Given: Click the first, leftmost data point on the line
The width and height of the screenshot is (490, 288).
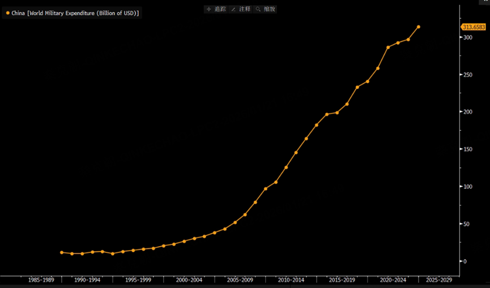Looking at the screenshot, I should (x=62, y=252).
